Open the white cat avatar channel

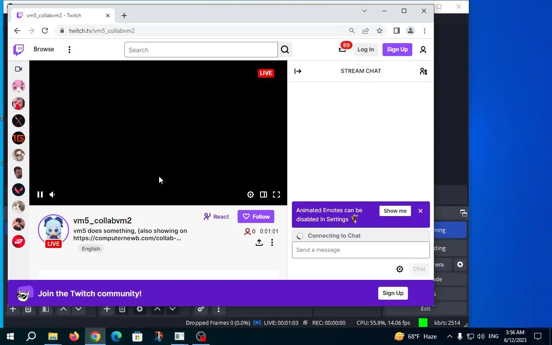[x=19, y=207]
